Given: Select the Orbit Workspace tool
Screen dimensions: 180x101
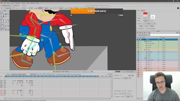Looking at the screenshot, I should coord(8,30).
